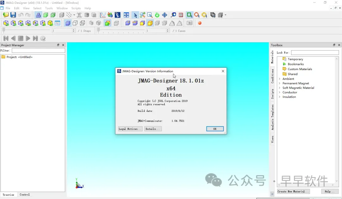Open the calculator tool icon
Image resolution: width=342 pixels, height=199 pixels.
[x=181, y=15]
